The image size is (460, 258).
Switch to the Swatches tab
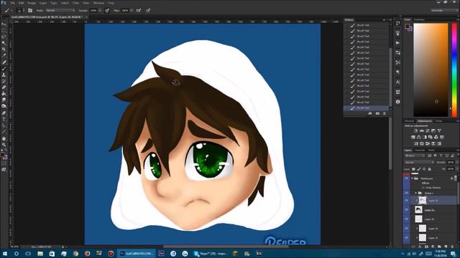coord(419,19)
